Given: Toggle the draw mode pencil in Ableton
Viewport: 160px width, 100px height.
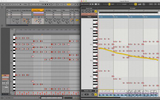Looking at the screenshot, I should [x=75, y=4].
